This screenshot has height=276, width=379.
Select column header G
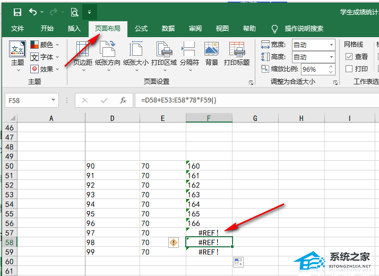(x=255, y=118)
